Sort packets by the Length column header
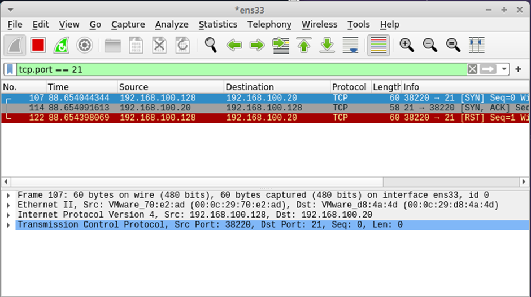 [x=386, y=87]
